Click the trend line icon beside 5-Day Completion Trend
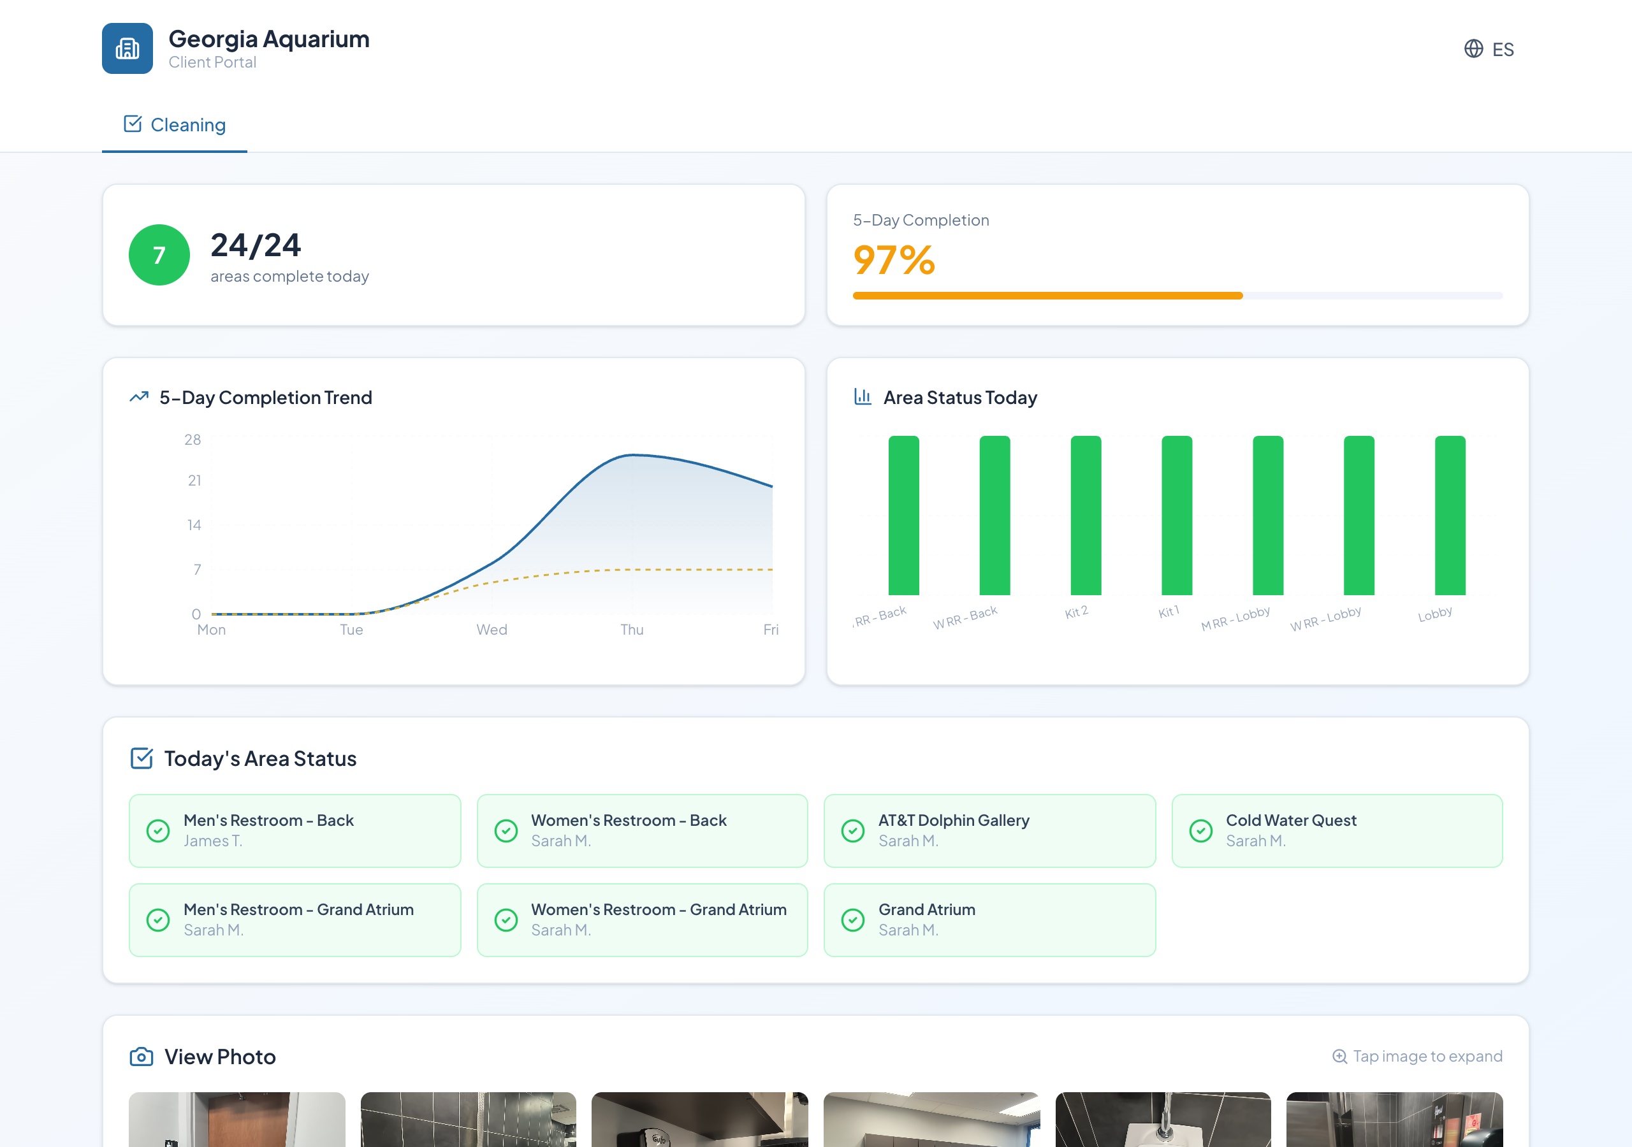The height and width of the screenshot is (1147, 1632). 140,396
